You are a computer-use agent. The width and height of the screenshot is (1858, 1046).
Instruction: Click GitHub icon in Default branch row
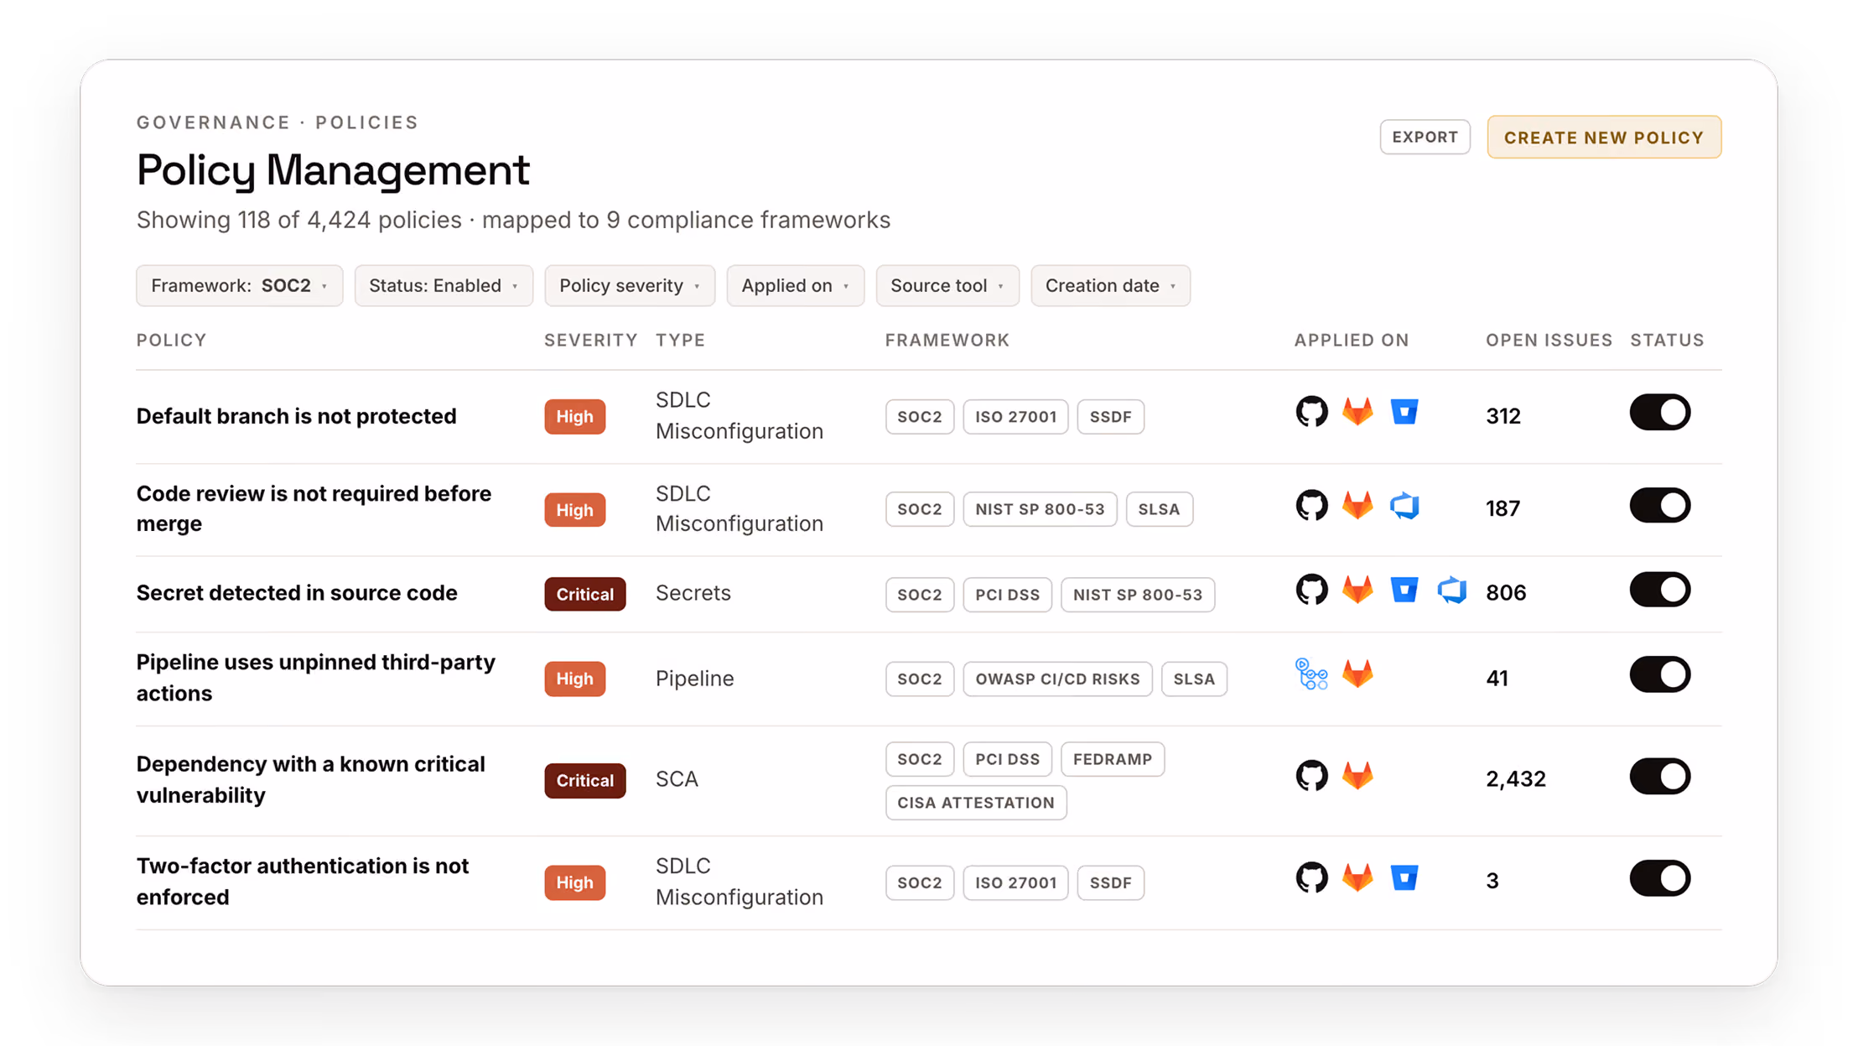[x=1311, y=412]
